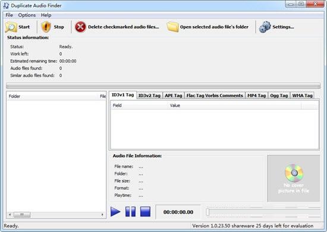Click the scan progress bar

tap(164, 85)
